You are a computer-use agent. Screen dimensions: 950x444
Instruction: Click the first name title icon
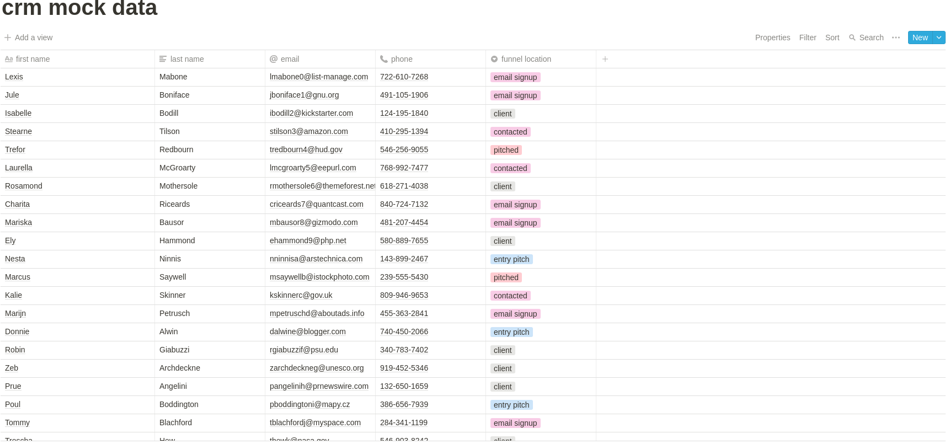(9, 59)
